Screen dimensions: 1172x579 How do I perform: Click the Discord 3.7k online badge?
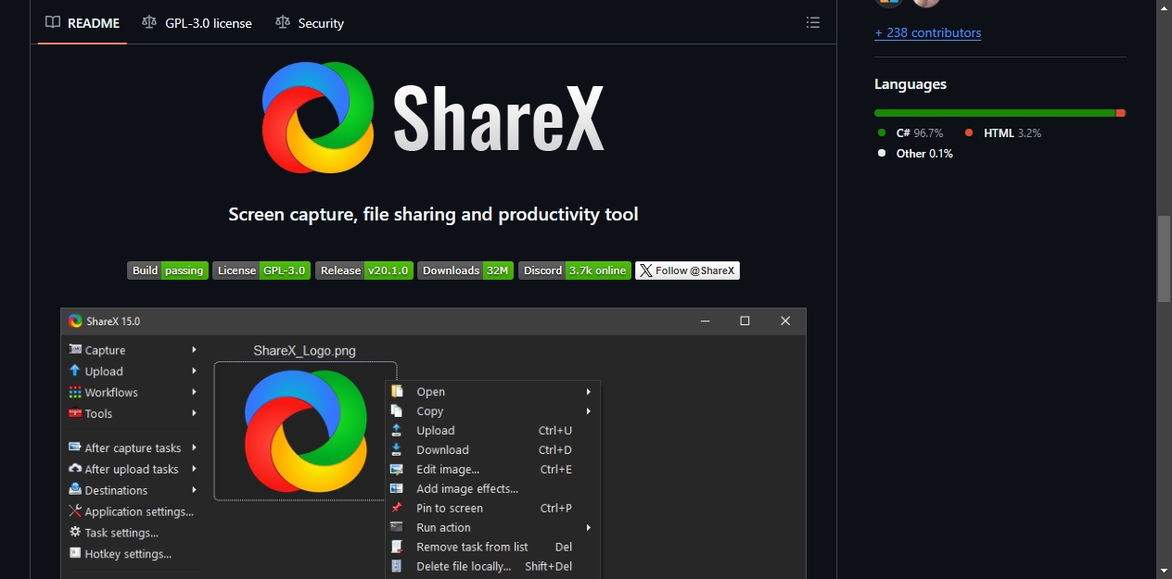point(575,271)
